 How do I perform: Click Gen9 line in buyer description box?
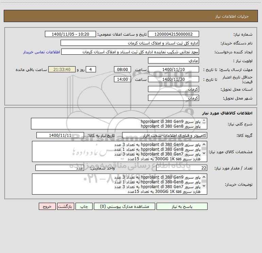(157, 177)
